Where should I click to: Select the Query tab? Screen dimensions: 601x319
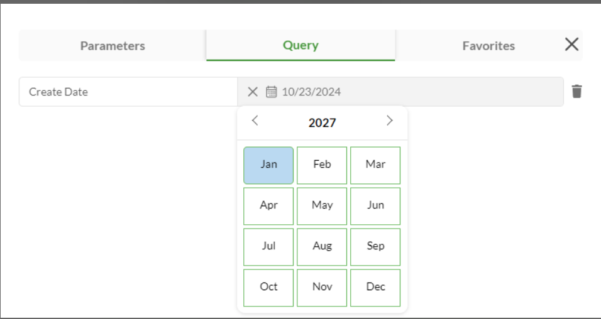pos(300,45)
